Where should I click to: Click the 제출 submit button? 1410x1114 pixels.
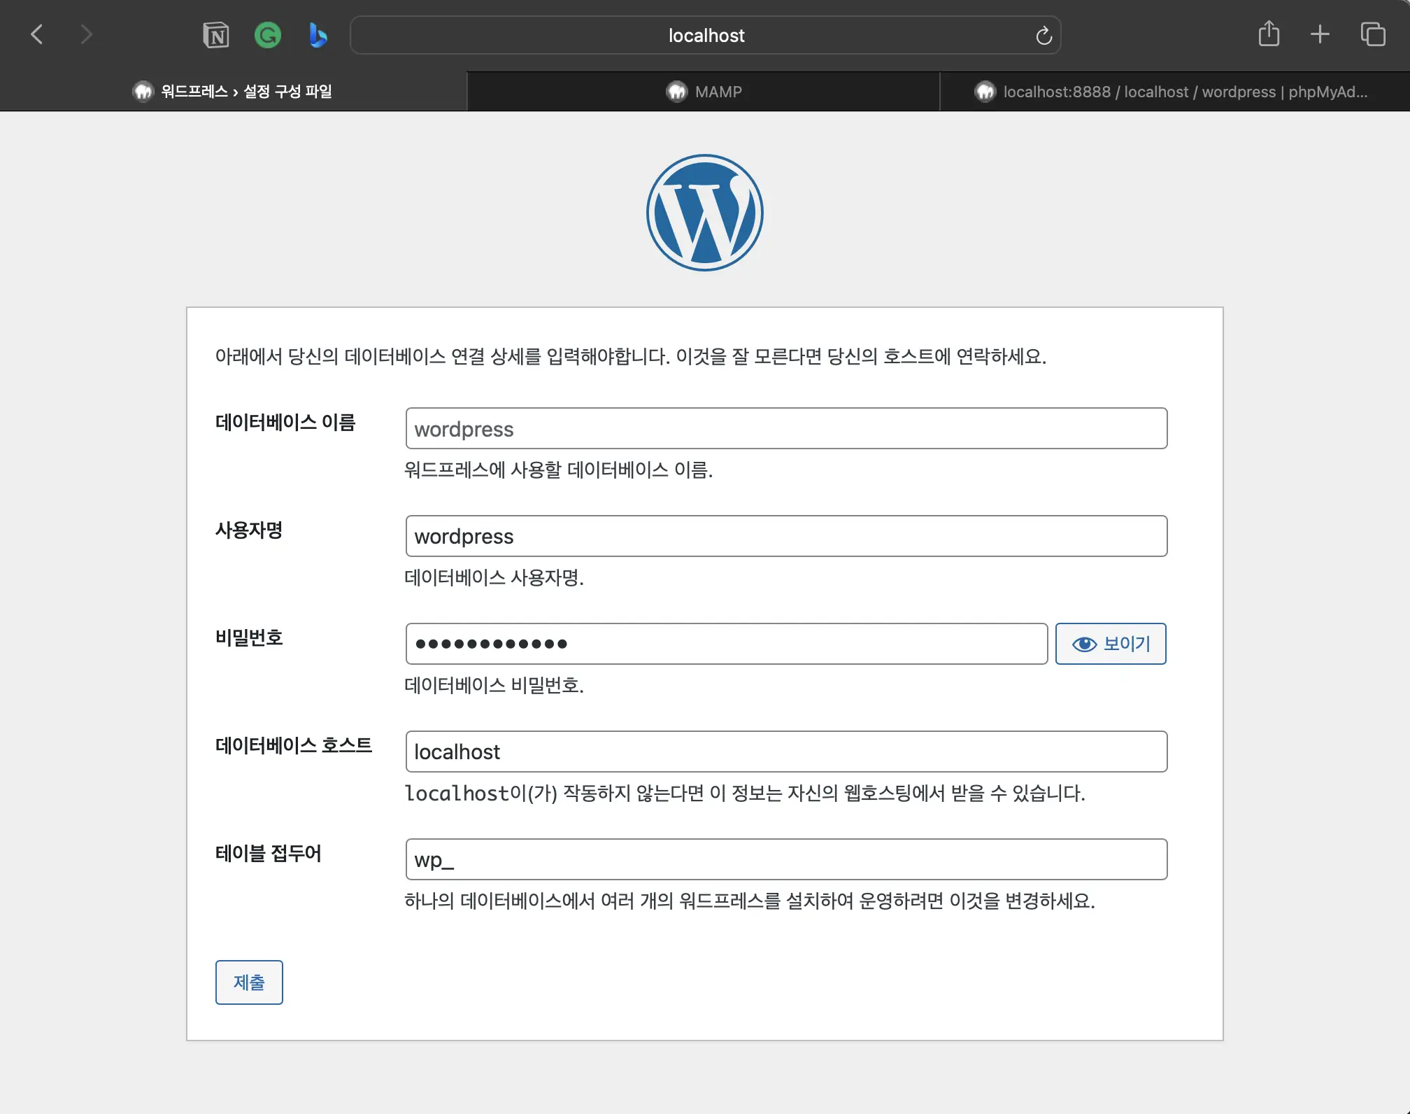pyautogui.click(x=248, y=982)
